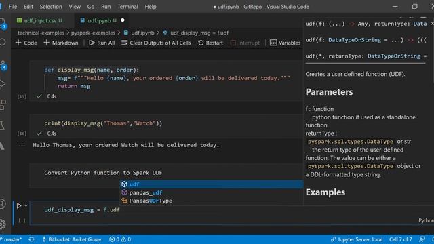Click the output ellipsis of cell 16
Viewport: 434px width, 244px height.
(22, 146)
